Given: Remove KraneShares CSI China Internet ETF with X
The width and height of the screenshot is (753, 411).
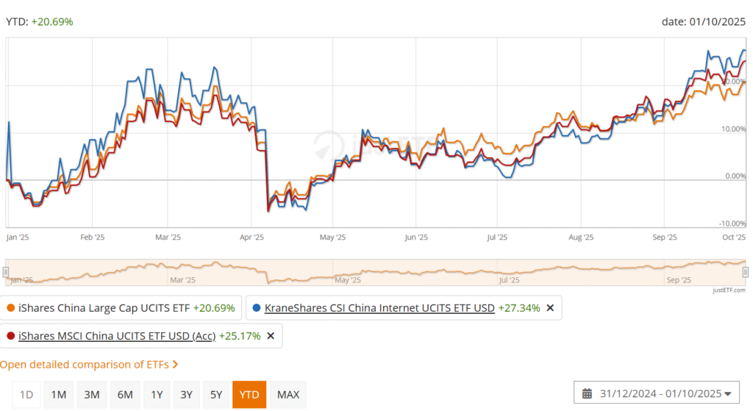Looking at the screenshot, I should [550, 308].
